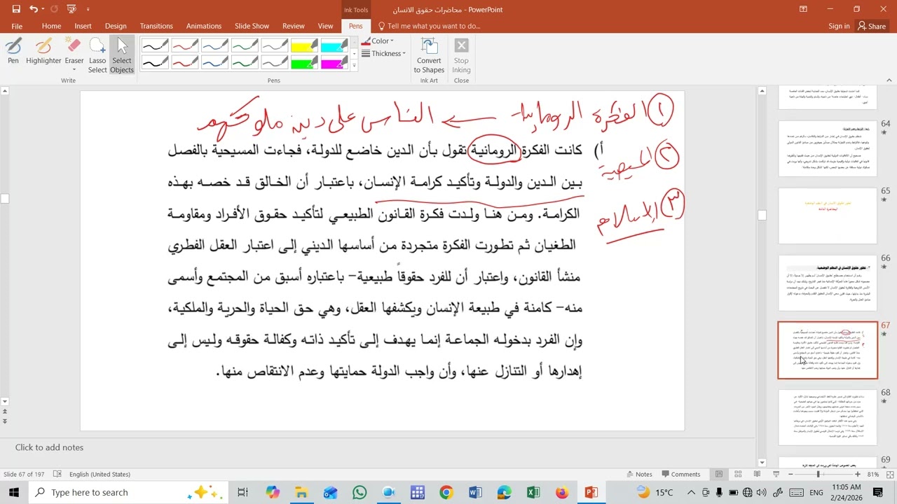Open the undo history dropdown arrow
This screenshot has width=897, height=504.
click(43, 9)
